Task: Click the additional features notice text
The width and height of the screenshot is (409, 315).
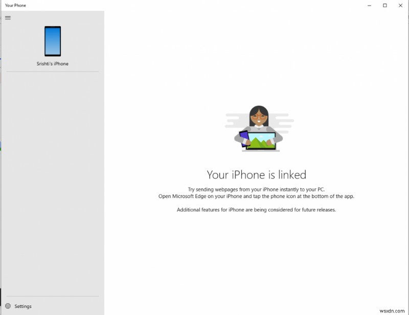Action: [x=256, y=209]
